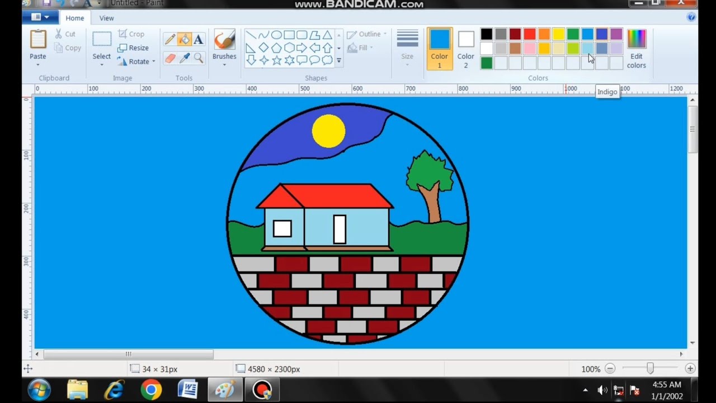The image size is (716, 403).
Task: Pick the Five-point star shape
Action: point(276,60)
